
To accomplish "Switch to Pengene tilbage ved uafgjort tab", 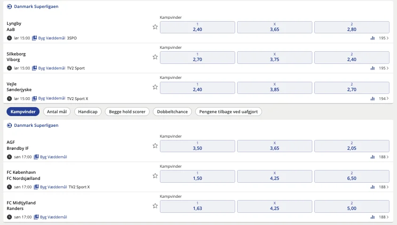I will click(x=229, y=112).
